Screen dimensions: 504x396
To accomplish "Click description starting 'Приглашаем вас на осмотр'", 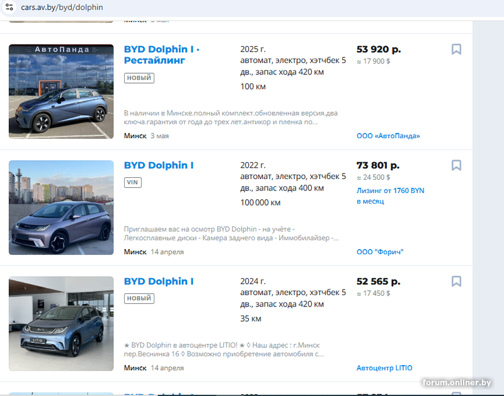I will [231, 233].
